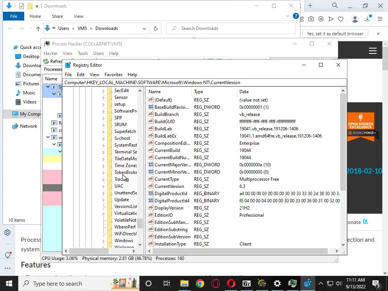Click the taskbar volume speaker icon
The width and height of the screenshot is (388, 291).
[x=339, y=283]
